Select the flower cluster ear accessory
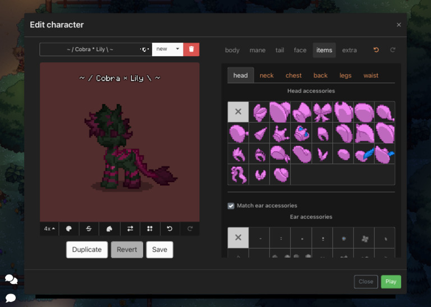The height and width of the screenshot is (307, 431). [x=364, y=239]
